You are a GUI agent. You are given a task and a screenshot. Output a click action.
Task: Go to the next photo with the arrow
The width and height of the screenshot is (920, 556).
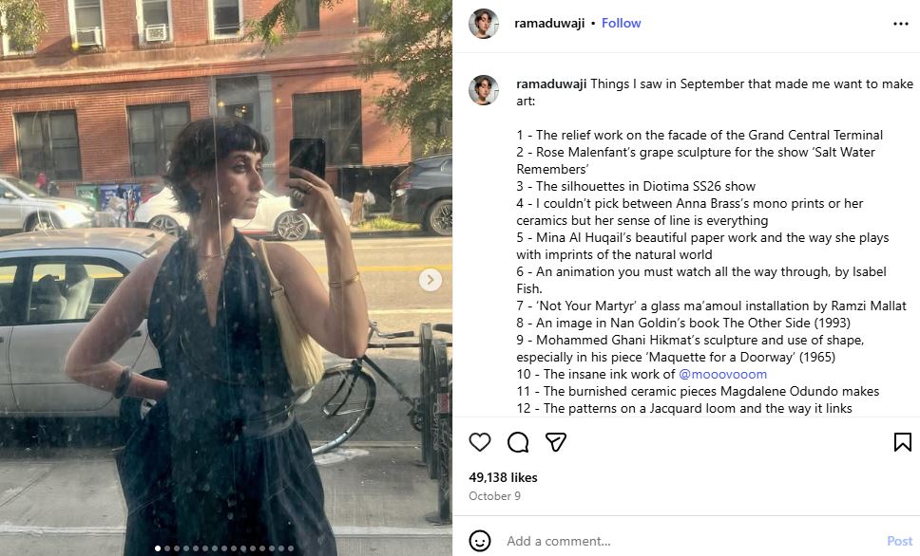tap(431, 280)
